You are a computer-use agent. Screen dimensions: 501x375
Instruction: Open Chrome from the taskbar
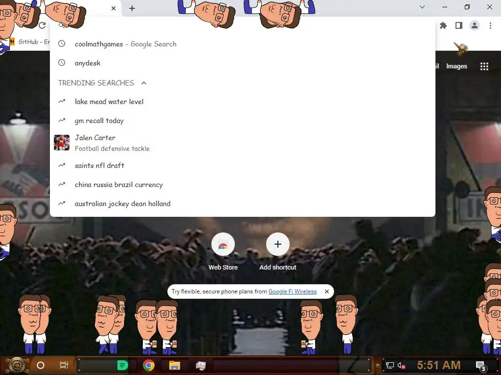pyautogui.click(x=149, y=365)
